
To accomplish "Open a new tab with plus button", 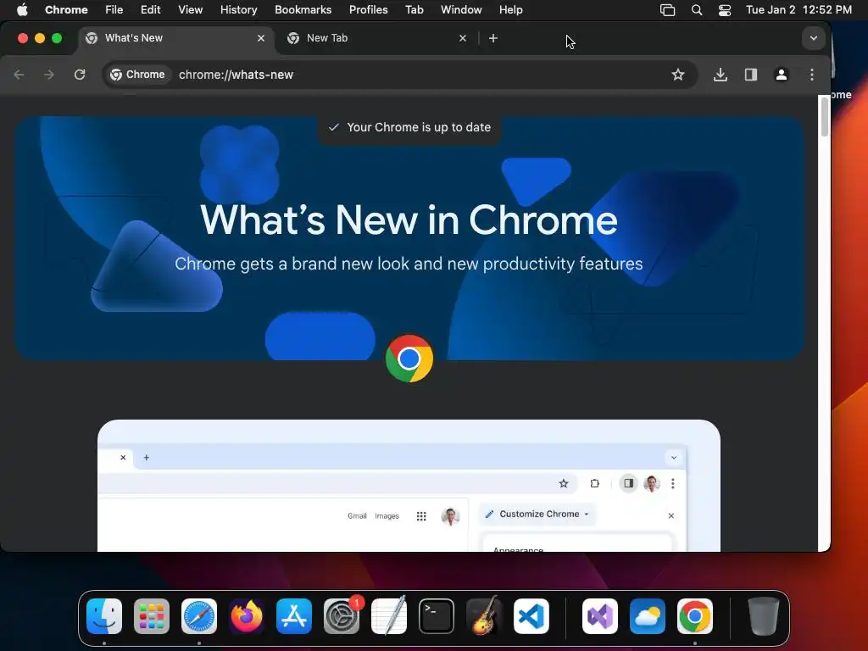I will pos(493,38).
